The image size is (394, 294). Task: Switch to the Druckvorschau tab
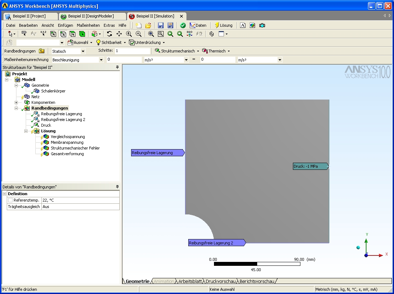220,281
